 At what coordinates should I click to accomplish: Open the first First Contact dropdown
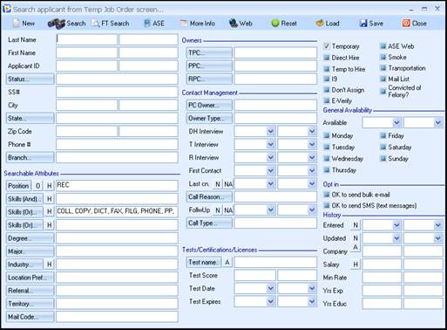pos(270,171)
